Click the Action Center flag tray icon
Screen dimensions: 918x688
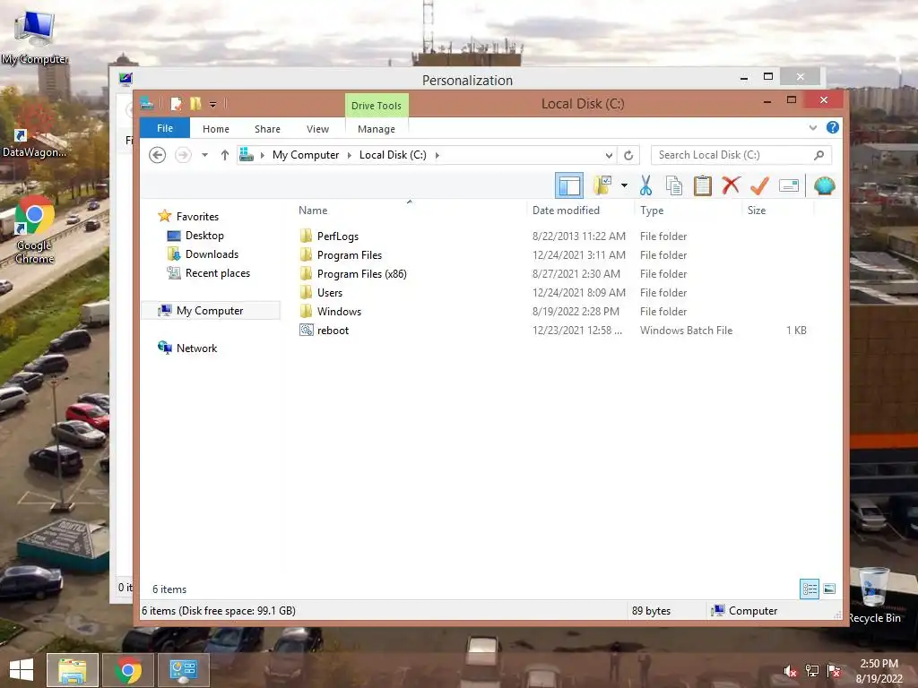pos(834,671)
